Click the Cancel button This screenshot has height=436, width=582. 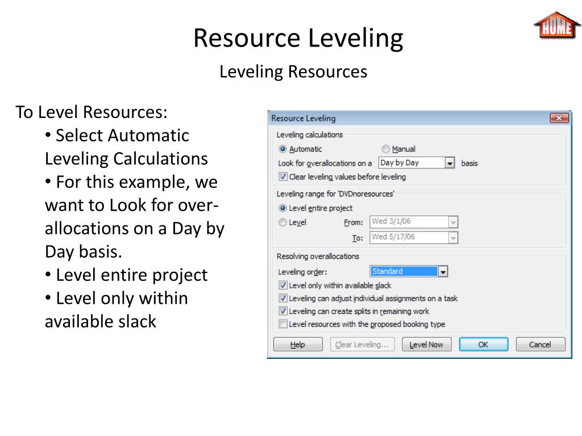pyautogui.click(x=541, y=345)
